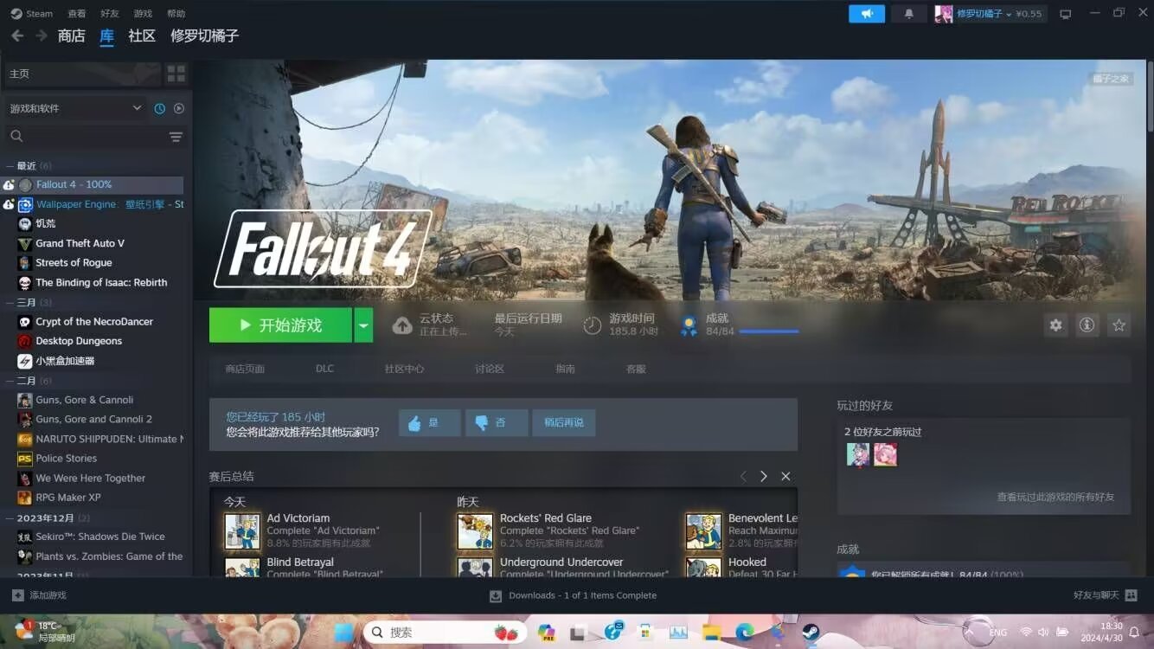1154x649 pixels.
Task: Open the notifications bell
Action: point(908,14)
